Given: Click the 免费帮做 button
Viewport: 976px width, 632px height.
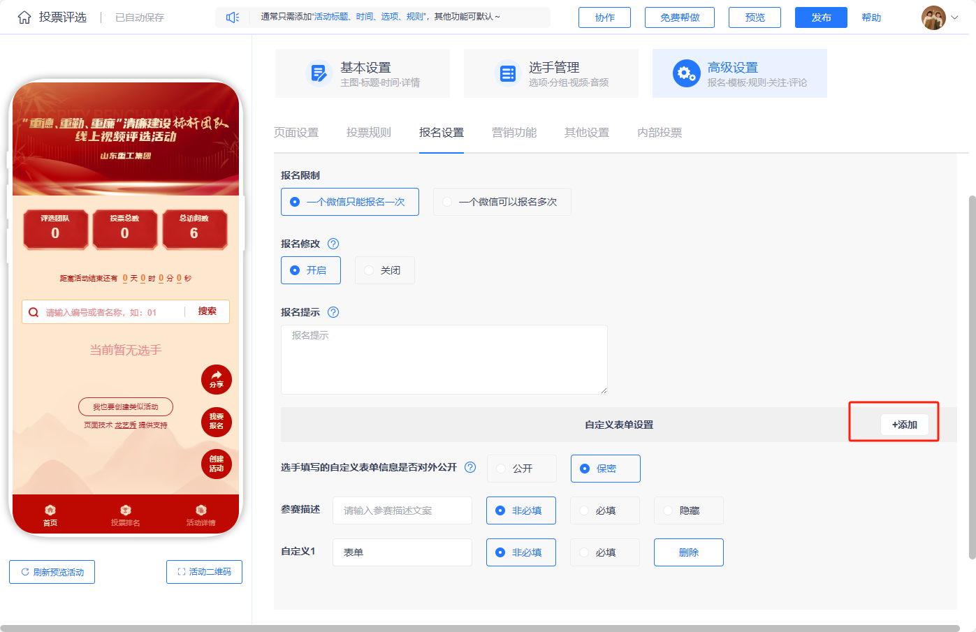Looking at the screenshot, I should click(x=680, y=17).
